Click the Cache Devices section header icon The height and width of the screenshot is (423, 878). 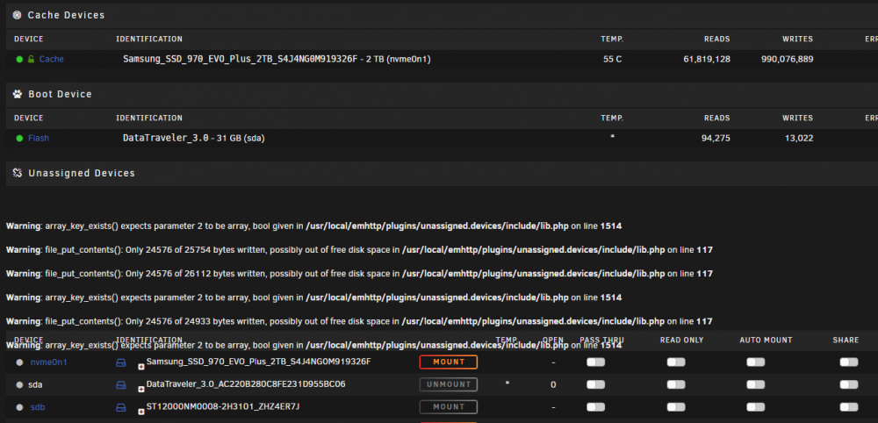(x=17, y=15)
